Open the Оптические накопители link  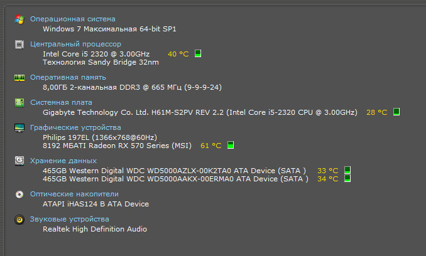[74, 194]
